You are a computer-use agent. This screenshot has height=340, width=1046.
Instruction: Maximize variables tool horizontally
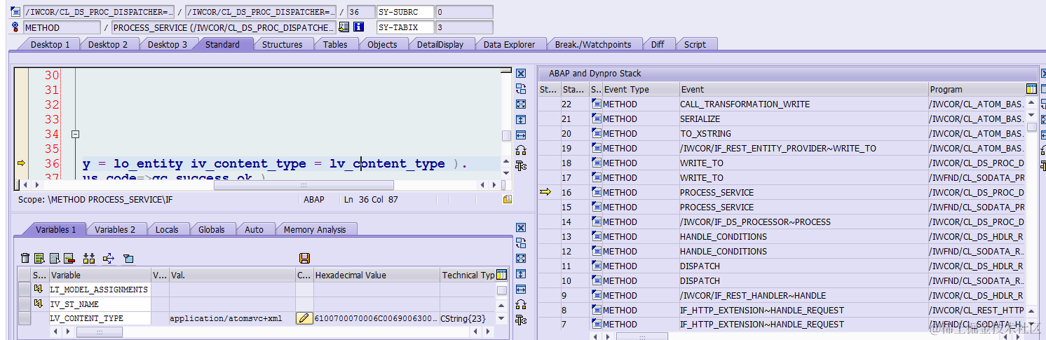coord(521,290)
